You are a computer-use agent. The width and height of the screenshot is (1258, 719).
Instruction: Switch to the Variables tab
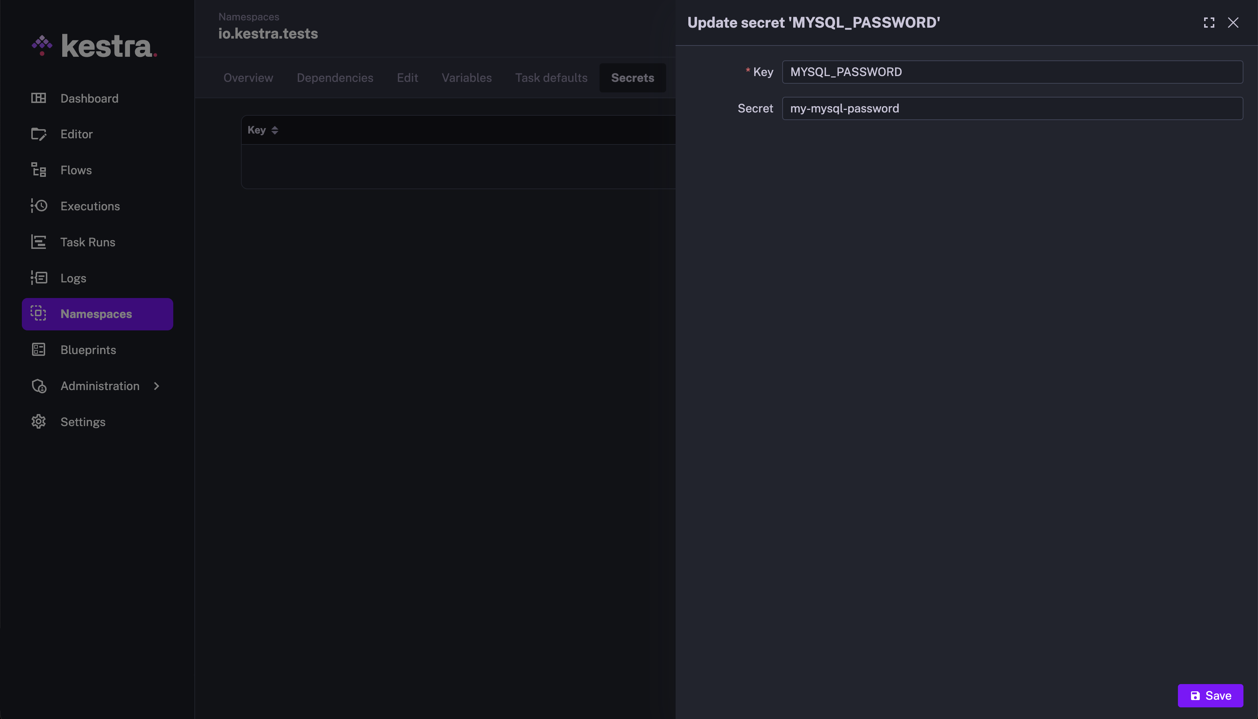[466, 78]
